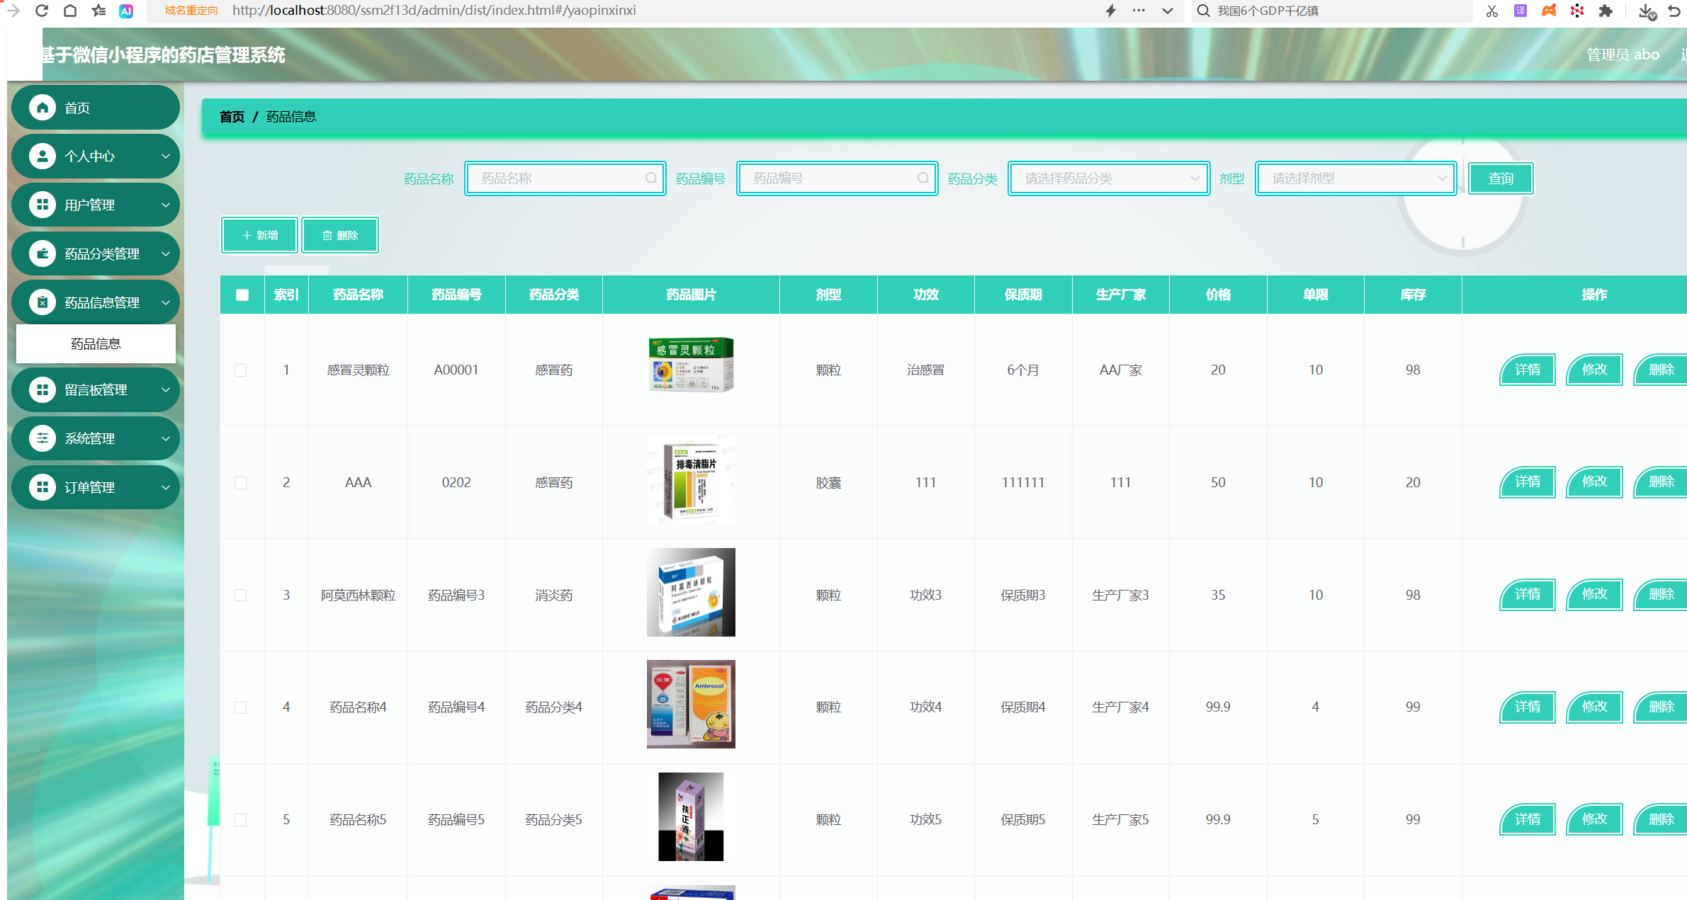The height and width of the screenshot is (900, 1687).
Task: Click the 保质期 column header
Action: coord(1023,295)
